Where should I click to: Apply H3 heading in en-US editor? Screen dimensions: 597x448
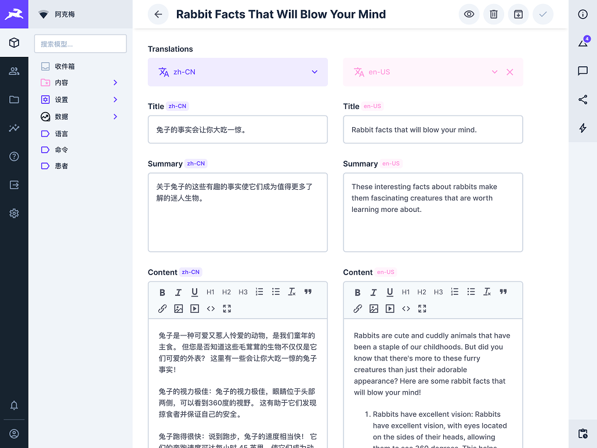pos(438,292)
